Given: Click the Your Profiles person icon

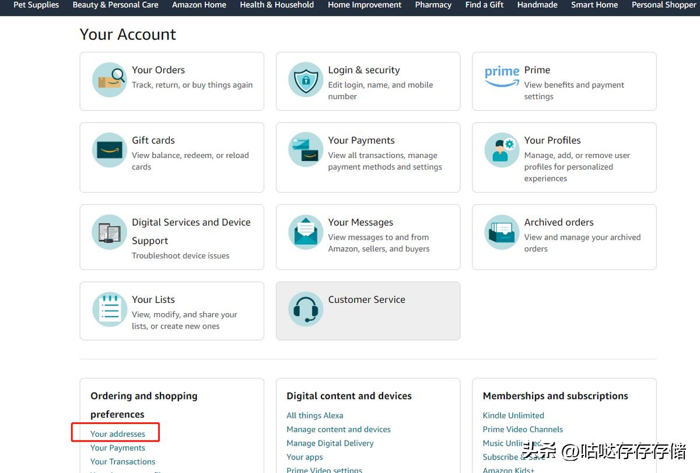Looking at the screenshot, I should pyautogui.click(x=502, y=150).
